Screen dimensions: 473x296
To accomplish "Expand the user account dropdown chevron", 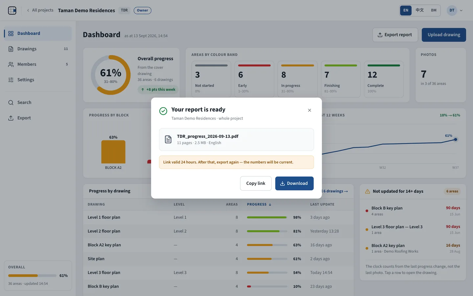I will tap(461, 11).
